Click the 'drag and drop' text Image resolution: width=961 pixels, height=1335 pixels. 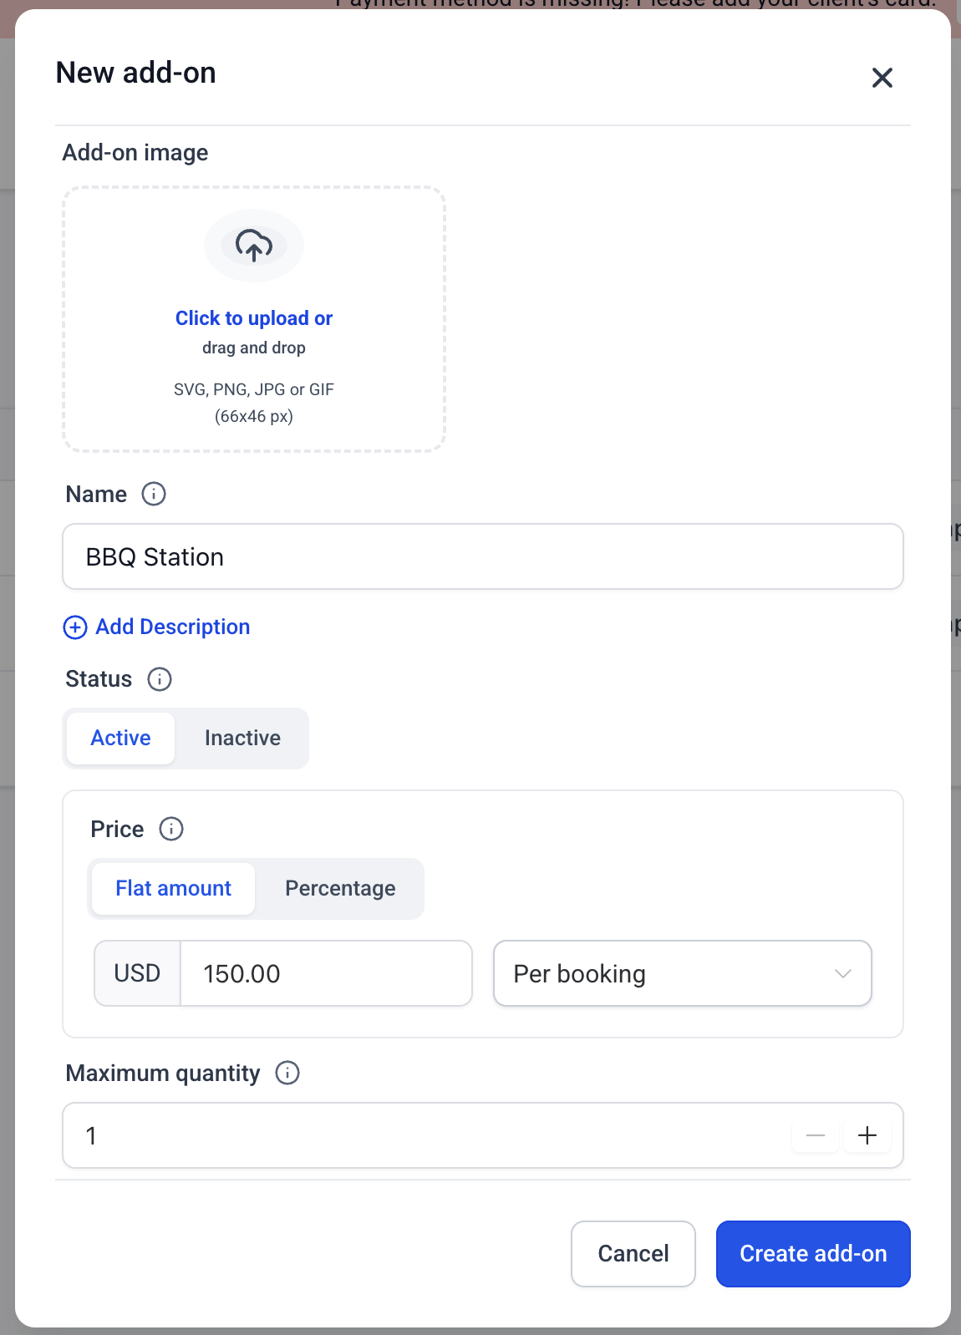[254, 348]
